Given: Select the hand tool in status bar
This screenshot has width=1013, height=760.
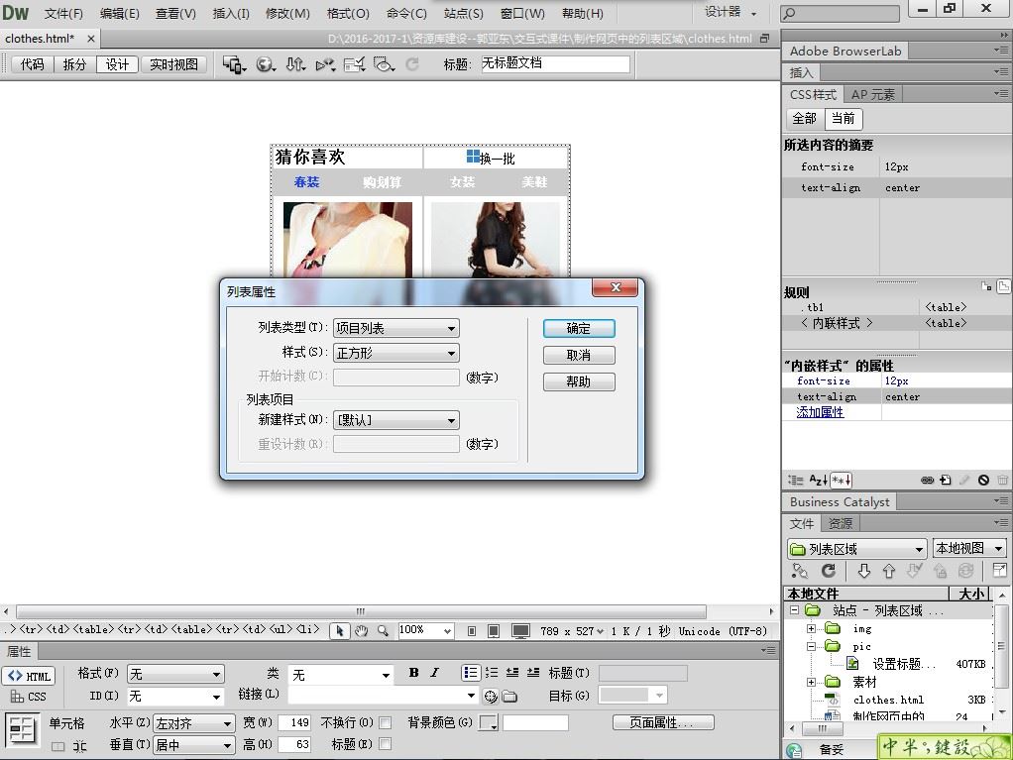Looking at the screenshot, I should (361, 631).
